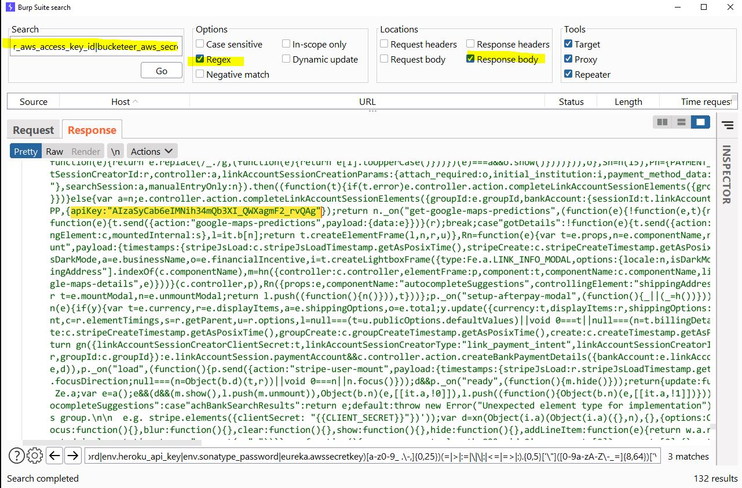Screen dimensions: 742x488
Task: Click the Source column header
Action: [34, 101]
